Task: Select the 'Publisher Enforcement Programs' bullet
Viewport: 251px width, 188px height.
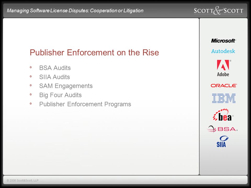Action: tap(85, 104)
